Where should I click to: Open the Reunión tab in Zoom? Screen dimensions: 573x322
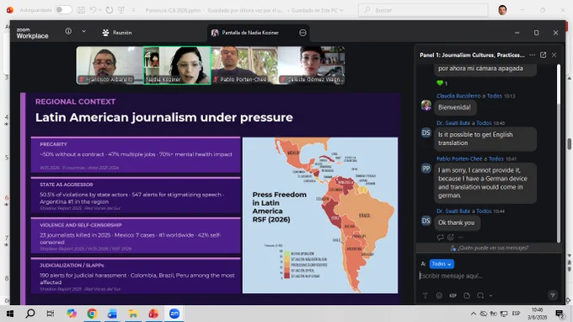pyautogui.click(x=117, y=33)
